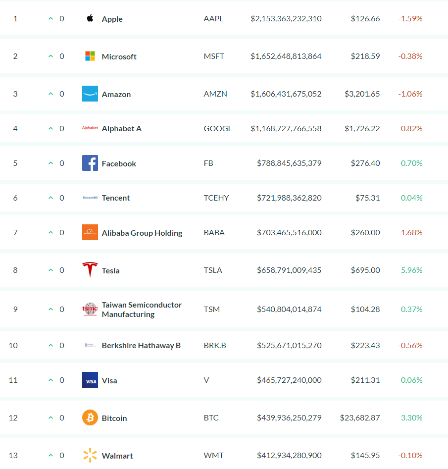Viewport: 448px width, 469px height.
Task: Open the Alibaba Group Holding link
Action: tap(142, 233)
